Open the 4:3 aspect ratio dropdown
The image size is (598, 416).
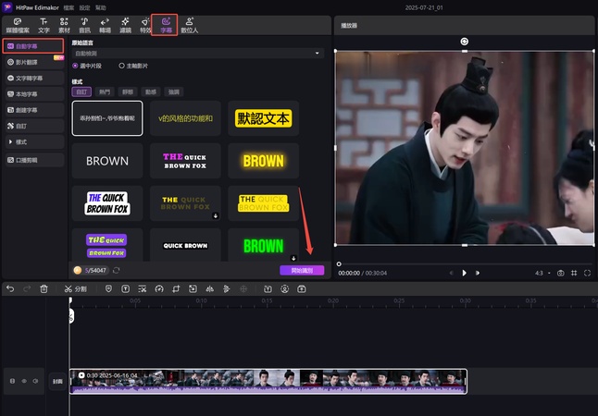click(542, 273)
